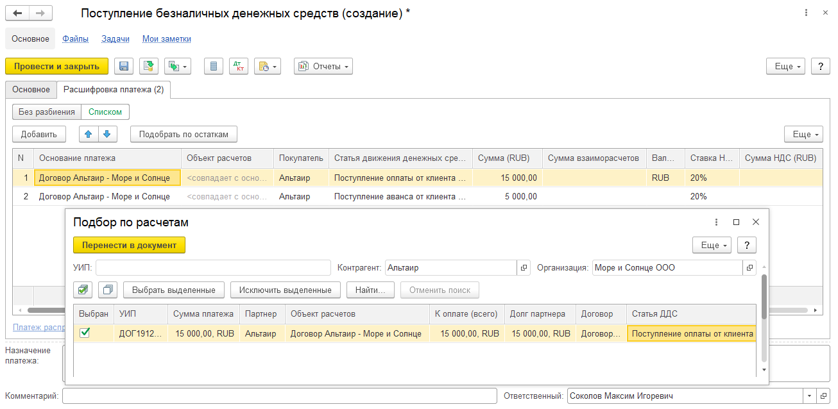
Task: Select the Основное form tab
Action: pyautogui.click(x=31, y=90)
